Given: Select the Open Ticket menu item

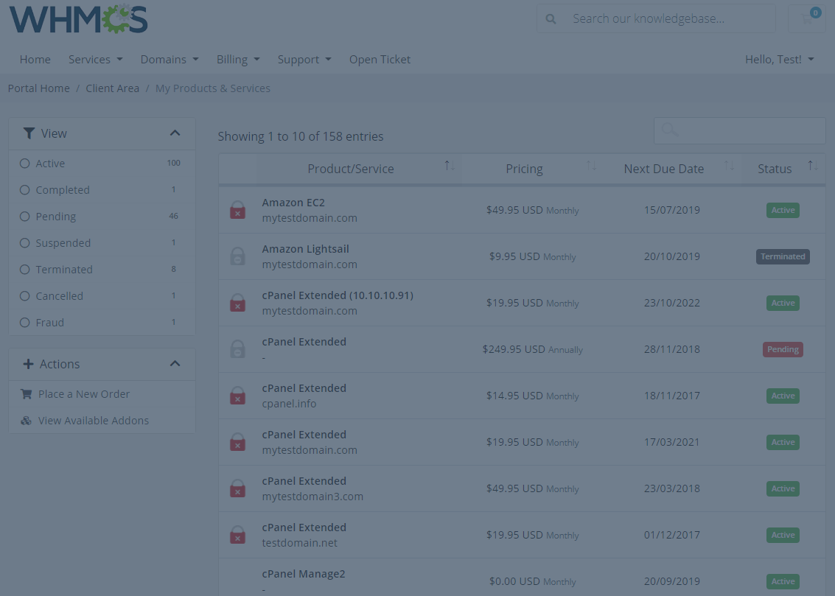Looking at the screenshot, I should [380, 59].
